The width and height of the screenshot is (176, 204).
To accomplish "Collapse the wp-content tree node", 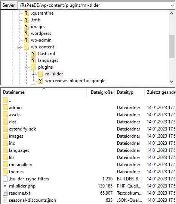I will (19, 47).
